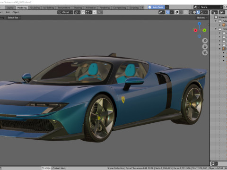Select material preview shading mode
The image size is (227, 170).
[x=198, y=12]
